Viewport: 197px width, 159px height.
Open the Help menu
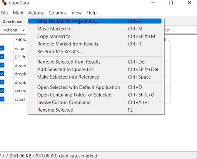(92, 13)
